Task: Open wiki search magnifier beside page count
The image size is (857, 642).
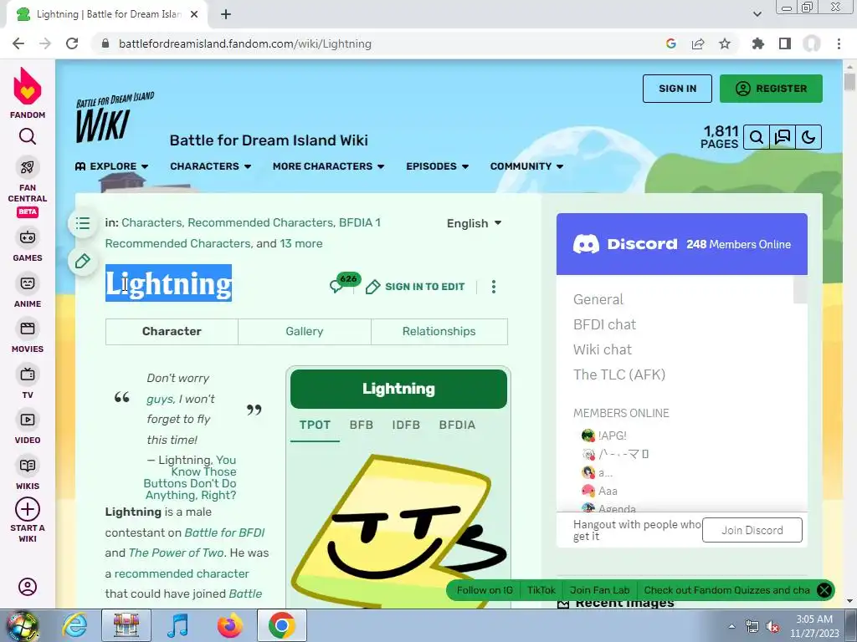Action: [757, 137]
